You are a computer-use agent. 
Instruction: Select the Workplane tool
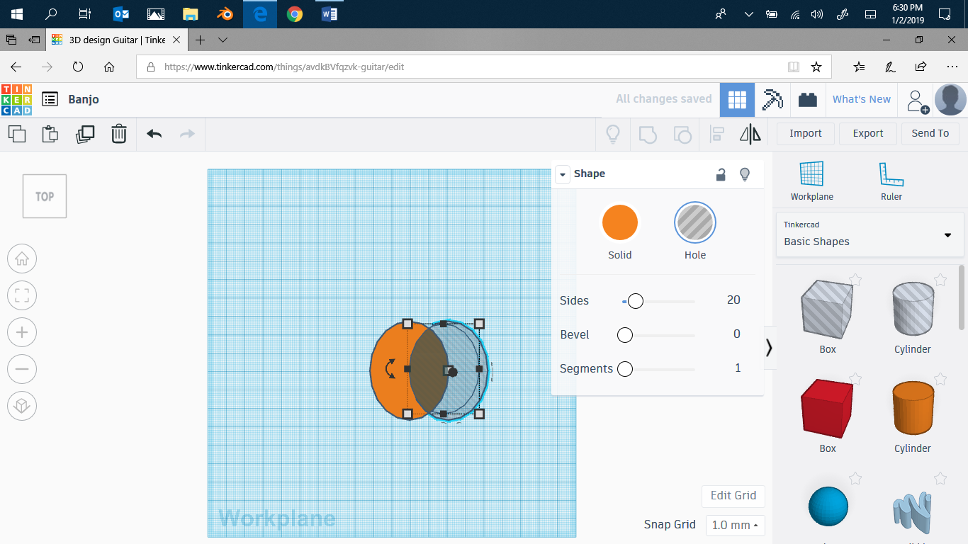[812, 181]
